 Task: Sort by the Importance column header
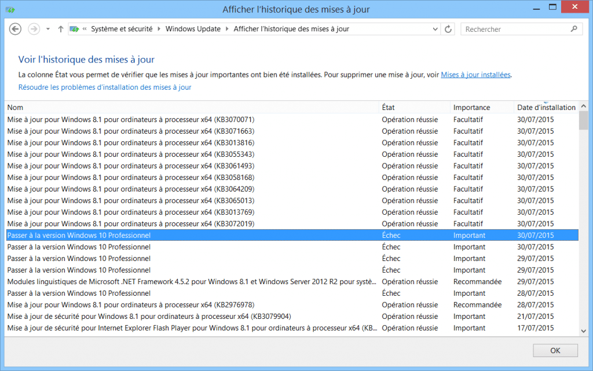(x=482, y=107)
